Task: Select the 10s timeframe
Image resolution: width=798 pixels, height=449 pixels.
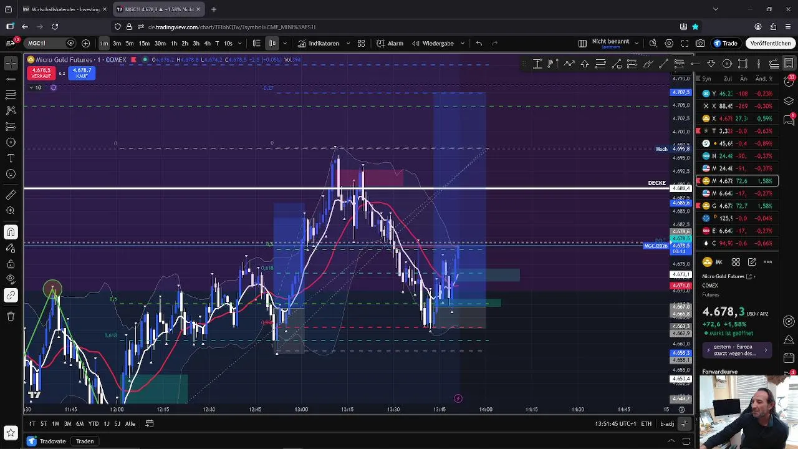Action: [228, 43]
